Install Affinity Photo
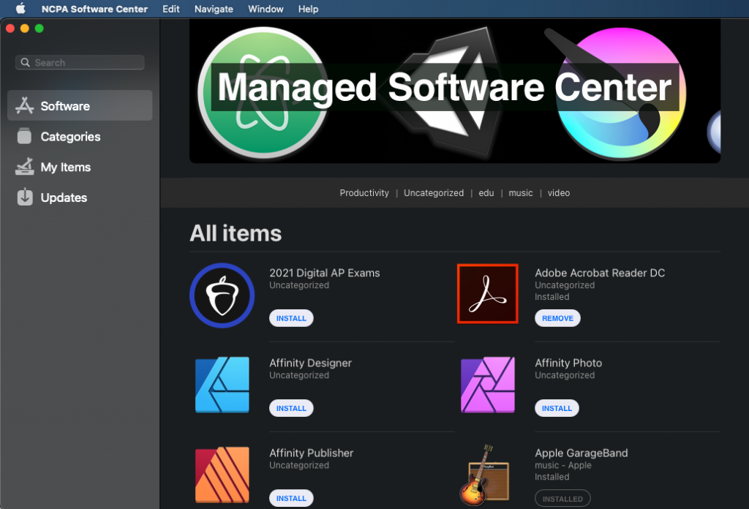Image resolution: width=749 pixels, height=509 pixels. click(x=557, y=408)
